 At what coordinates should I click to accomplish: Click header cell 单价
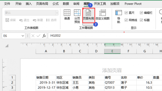pos(145,78)
